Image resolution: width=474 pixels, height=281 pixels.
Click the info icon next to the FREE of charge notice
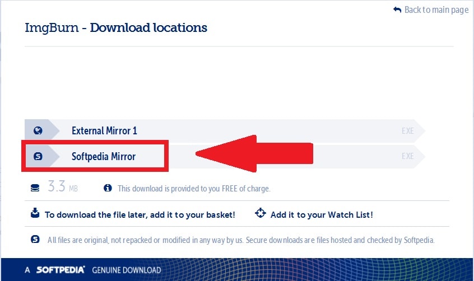pos(108,188)
